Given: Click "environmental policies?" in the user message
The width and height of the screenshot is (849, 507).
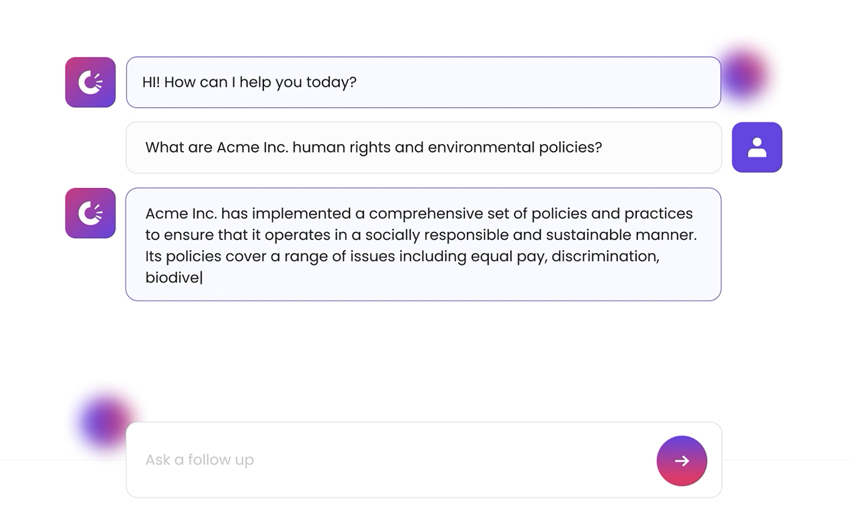Looking at the screenshot, I should (x=515, y=147).
